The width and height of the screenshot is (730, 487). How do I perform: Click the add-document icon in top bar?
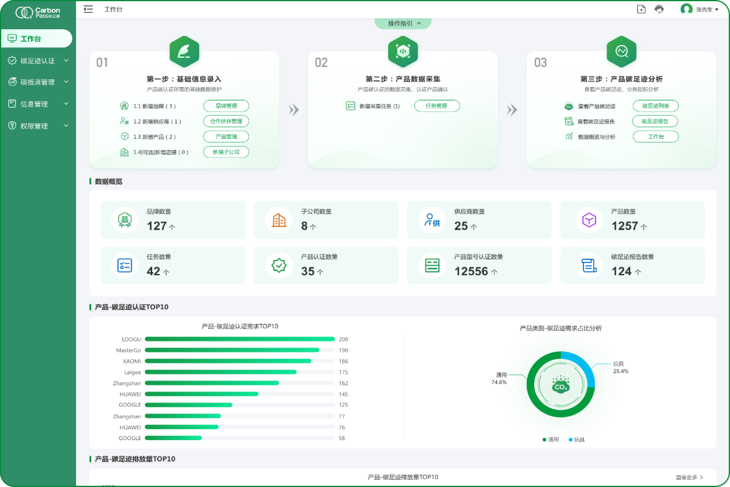pos(641,9)
